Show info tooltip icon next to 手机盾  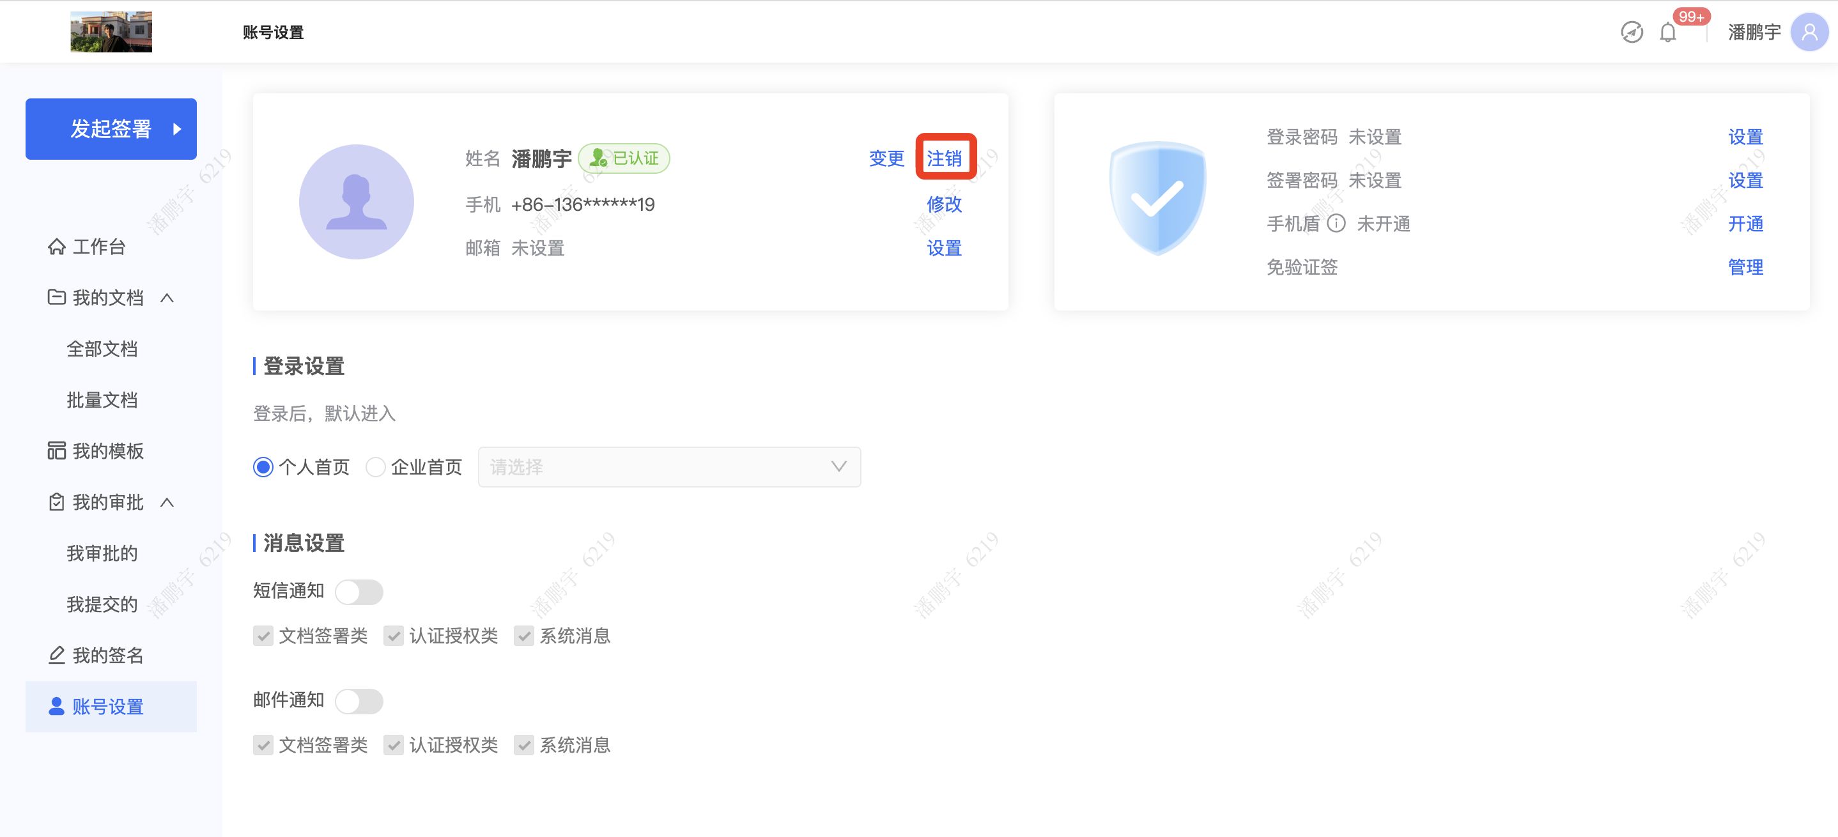1336,224
